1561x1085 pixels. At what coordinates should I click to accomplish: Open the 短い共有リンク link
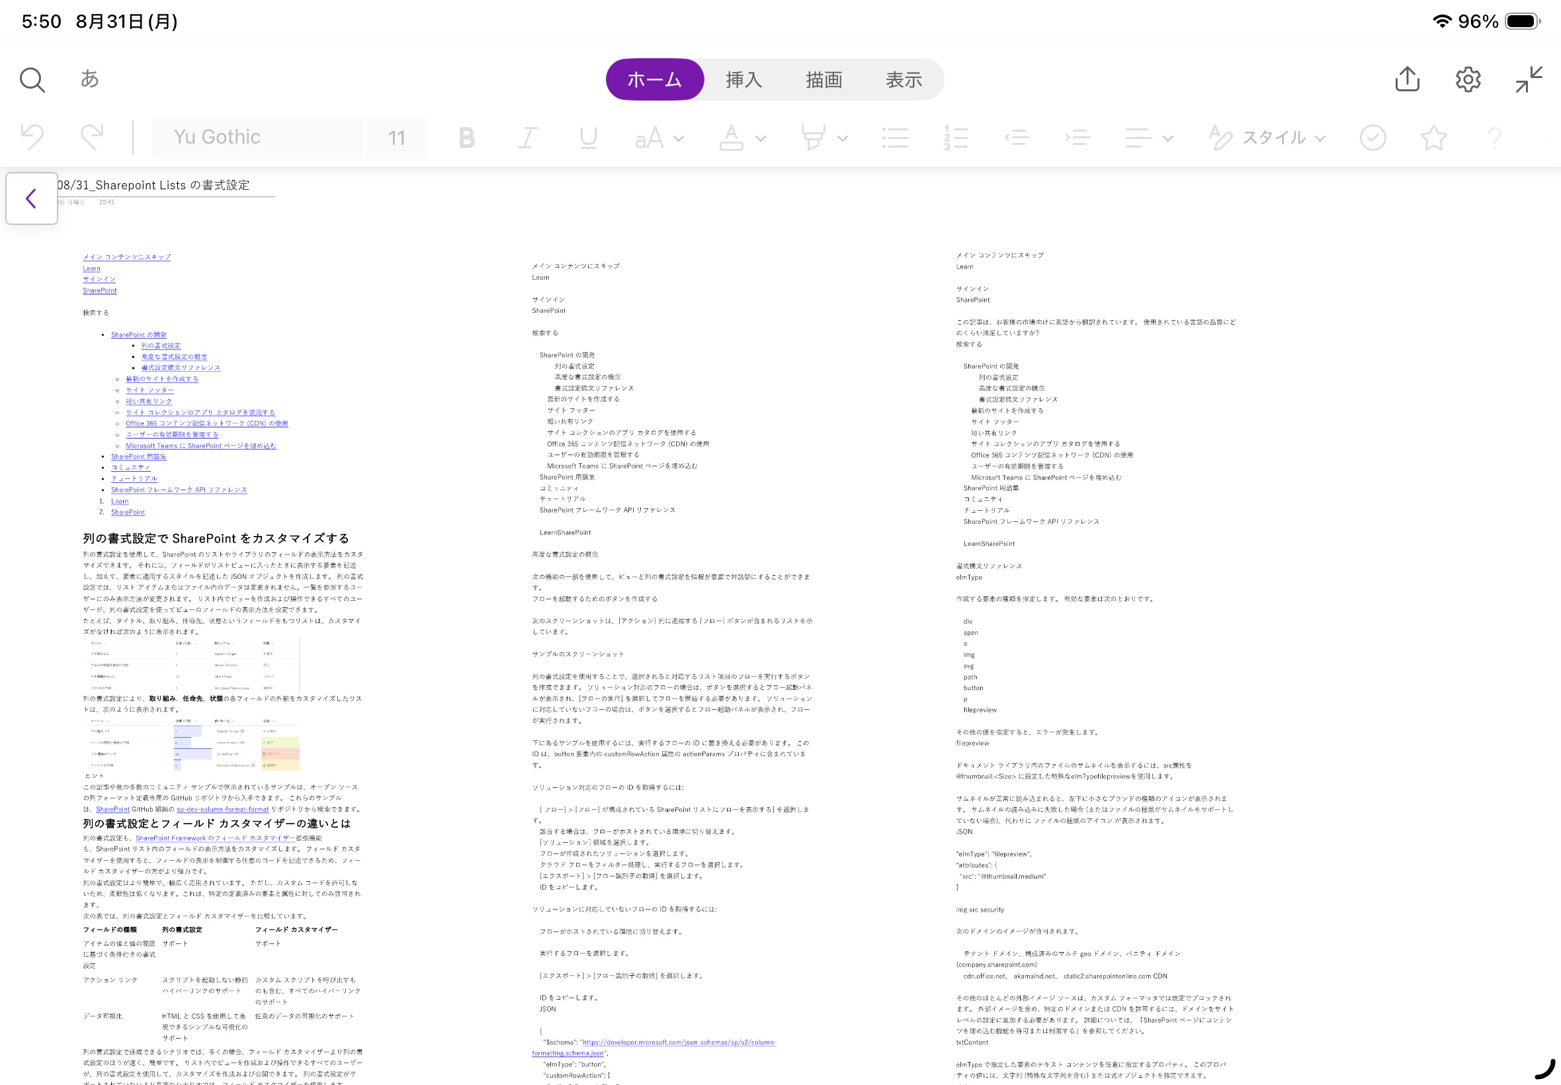[149, 402]
